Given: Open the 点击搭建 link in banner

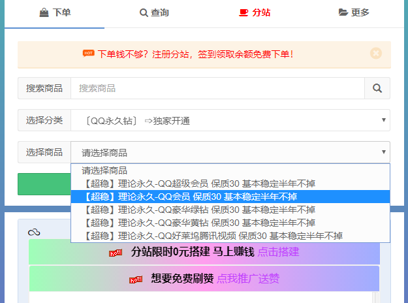Looking at the screenshot, I should pos(278,252).
